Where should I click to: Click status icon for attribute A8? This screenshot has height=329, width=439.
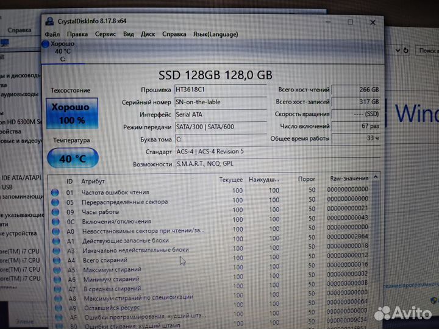point(58,299)
